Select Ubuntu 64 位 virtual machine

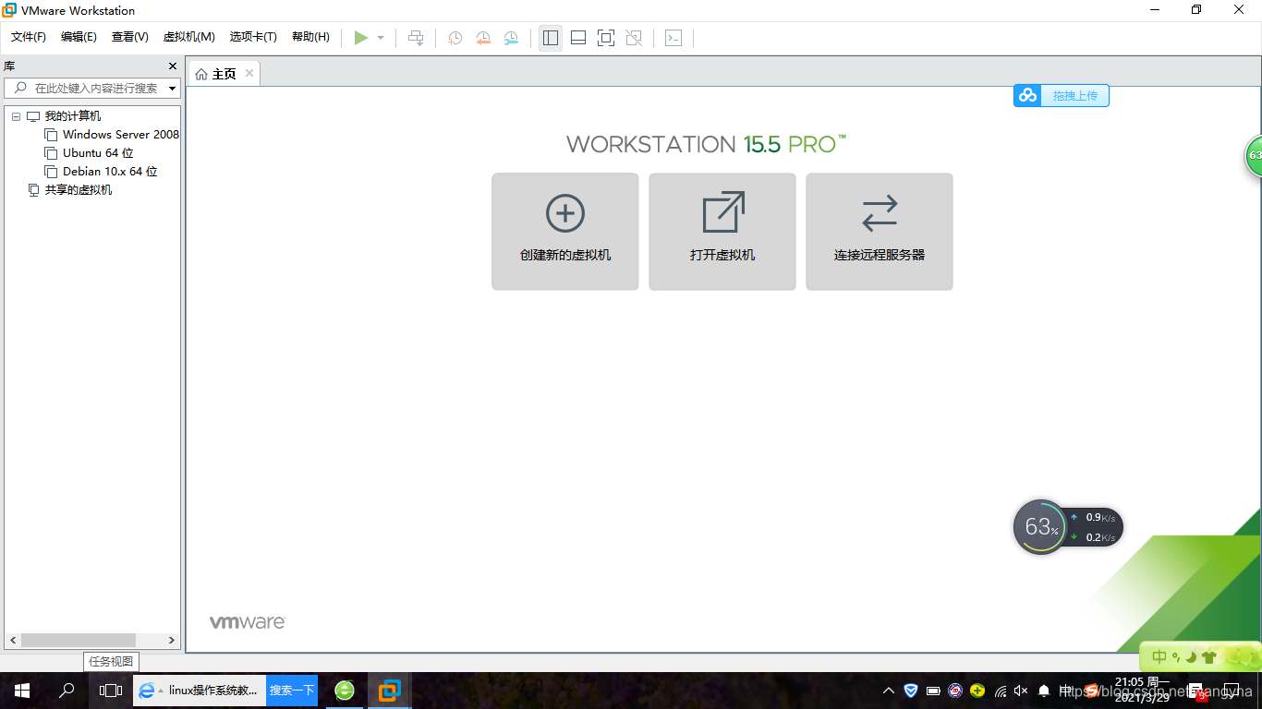coord(98,153)
